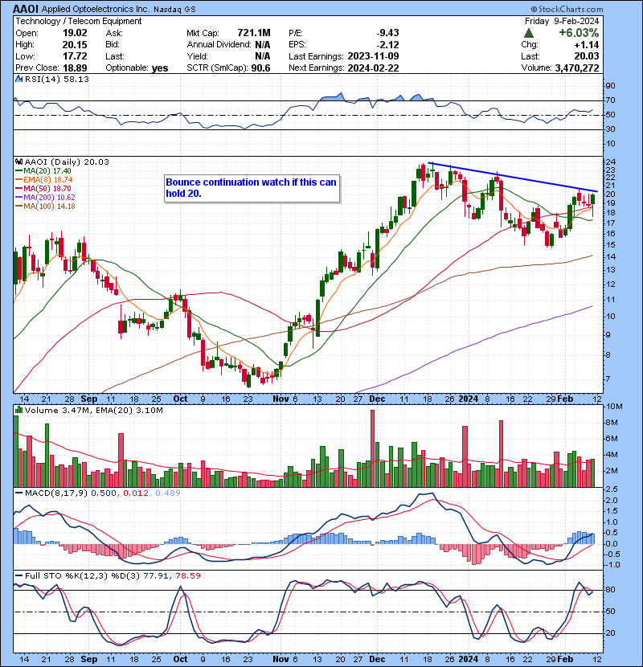
Task: Click the Oct label on bottom date axis
Action: (180, 659)
